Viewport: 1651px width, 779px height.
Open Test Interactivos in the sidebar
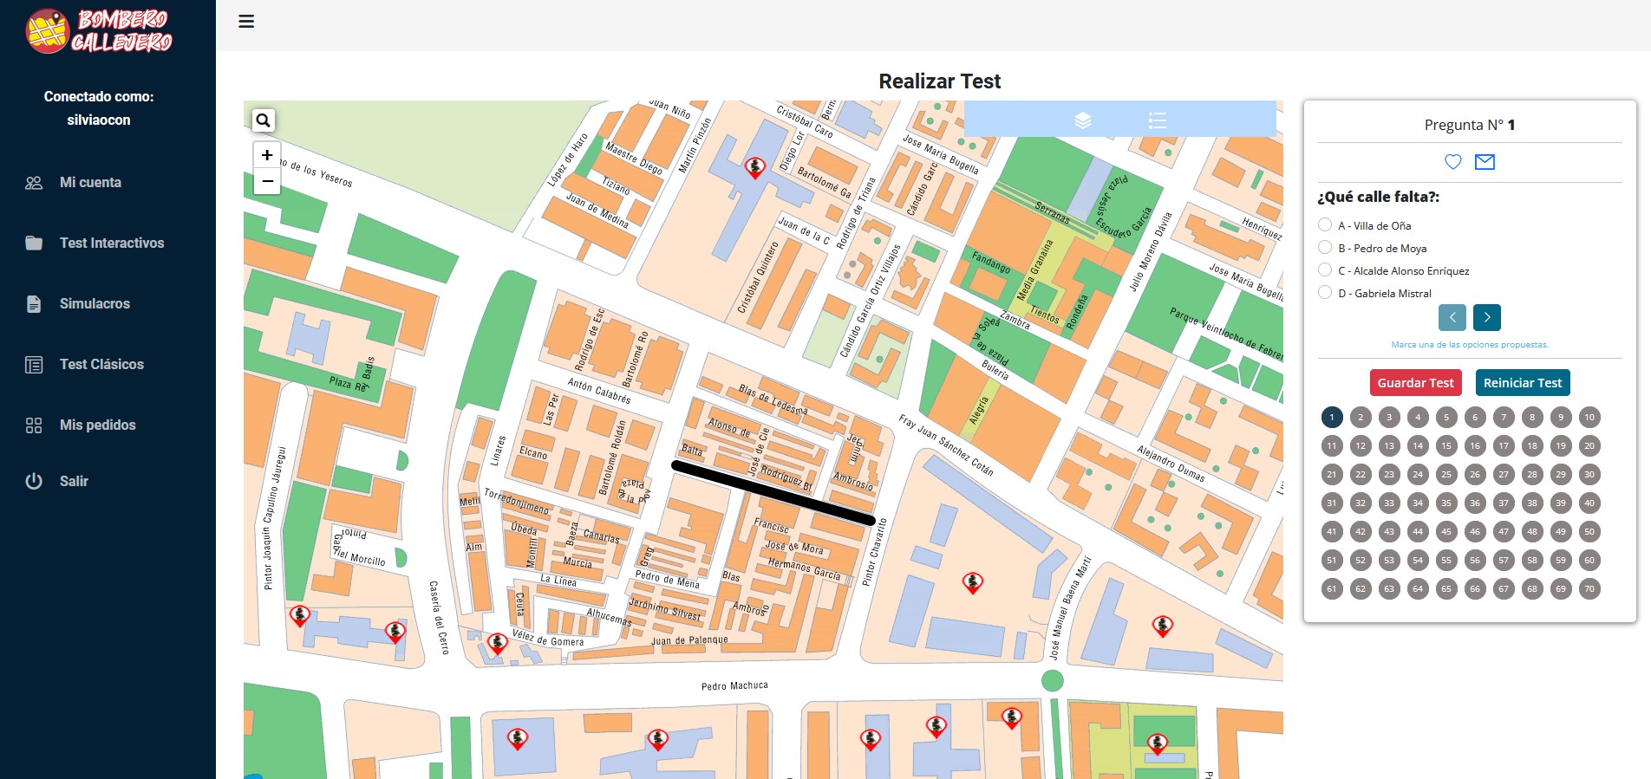coord(111,243)
